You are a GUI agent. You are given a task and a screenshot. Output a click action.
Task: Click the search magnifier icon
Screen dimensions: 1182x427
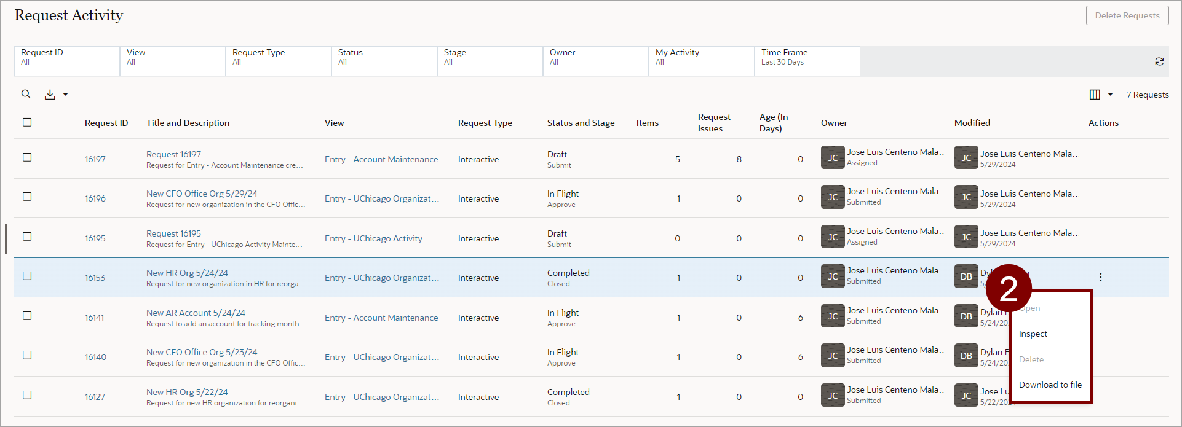pos(26,94)
